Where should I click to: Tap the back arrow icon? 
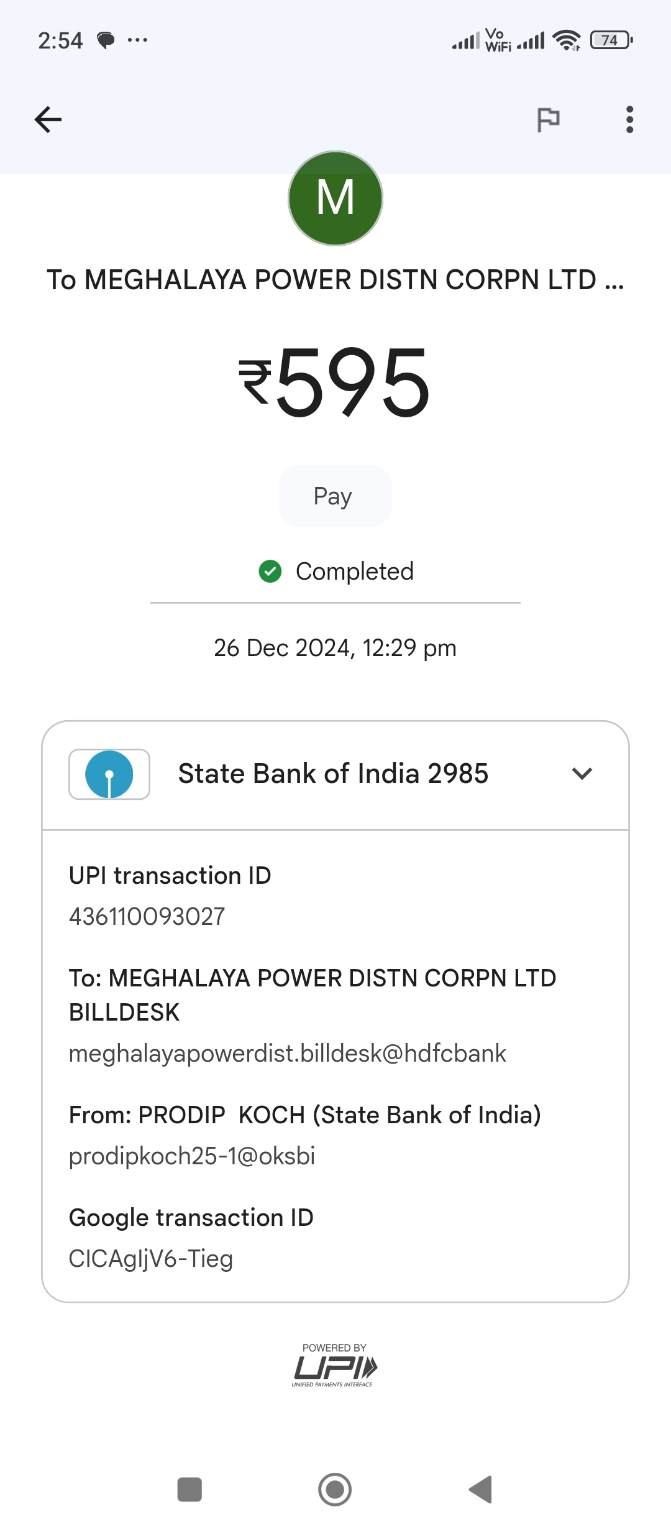click(x=48, y=119)
